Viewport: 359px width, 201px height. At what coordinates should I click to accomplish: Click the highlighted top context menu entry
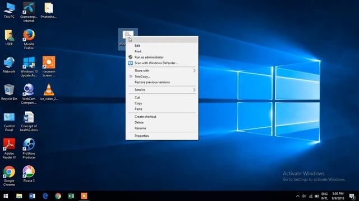click(162, 40)
